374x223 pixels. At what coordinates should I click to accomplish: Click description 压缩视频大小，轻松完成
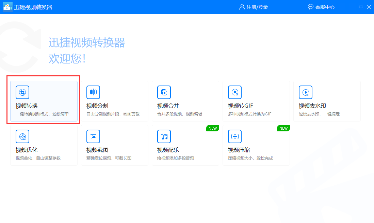[250, 158]
